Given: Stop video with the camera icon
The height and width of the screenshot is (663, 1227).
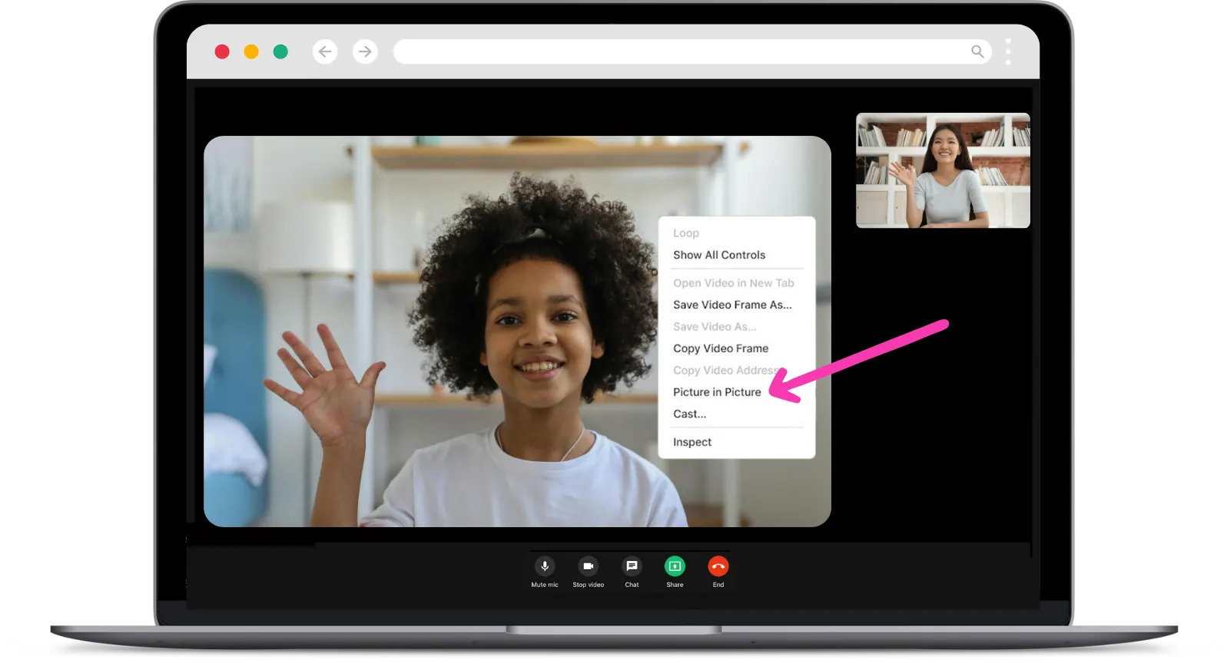Looking at the screenshot, I should 589,566.
